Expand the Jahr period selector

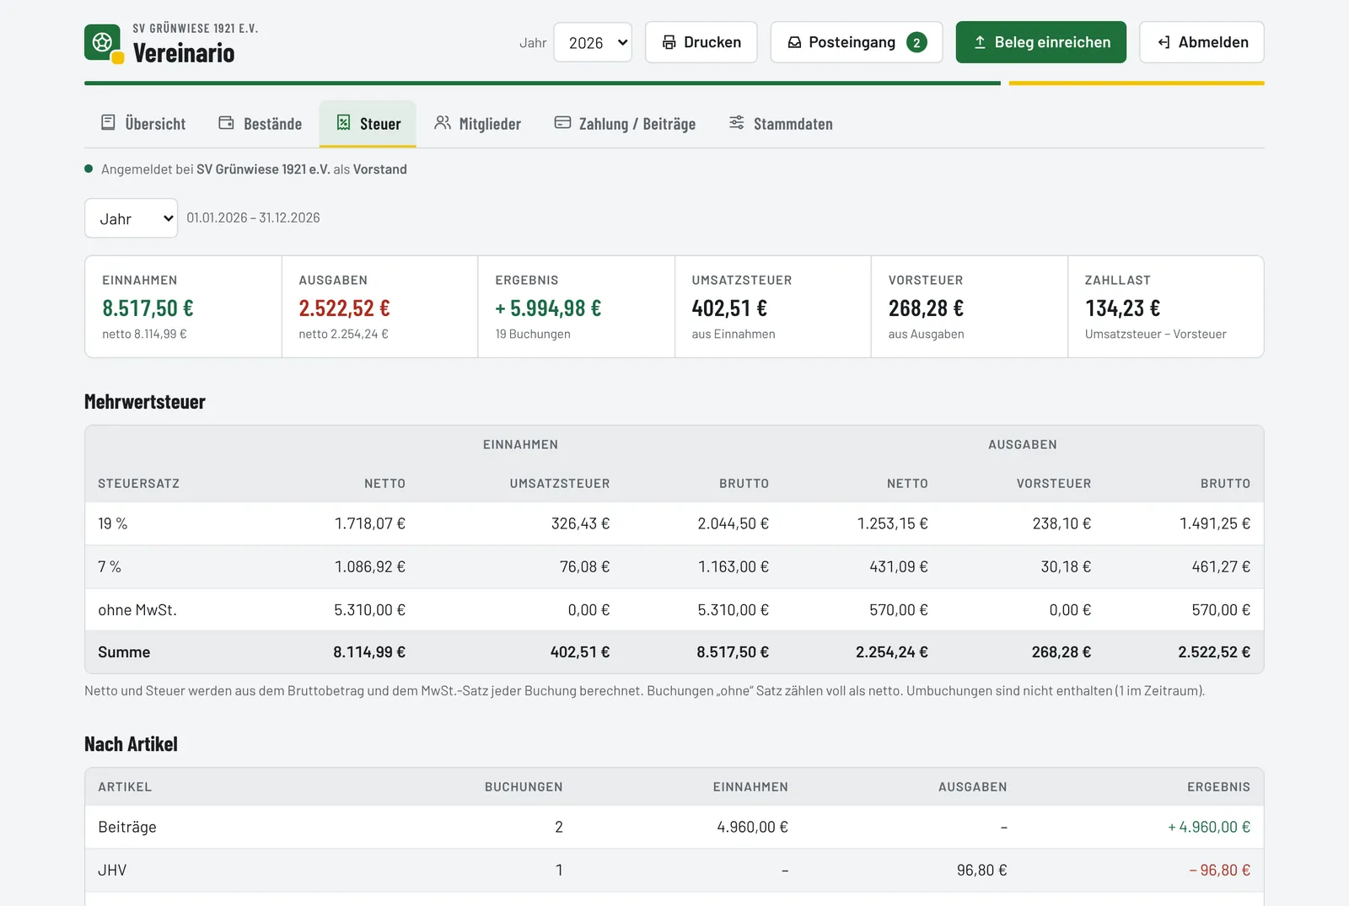[x=131, y=218]
